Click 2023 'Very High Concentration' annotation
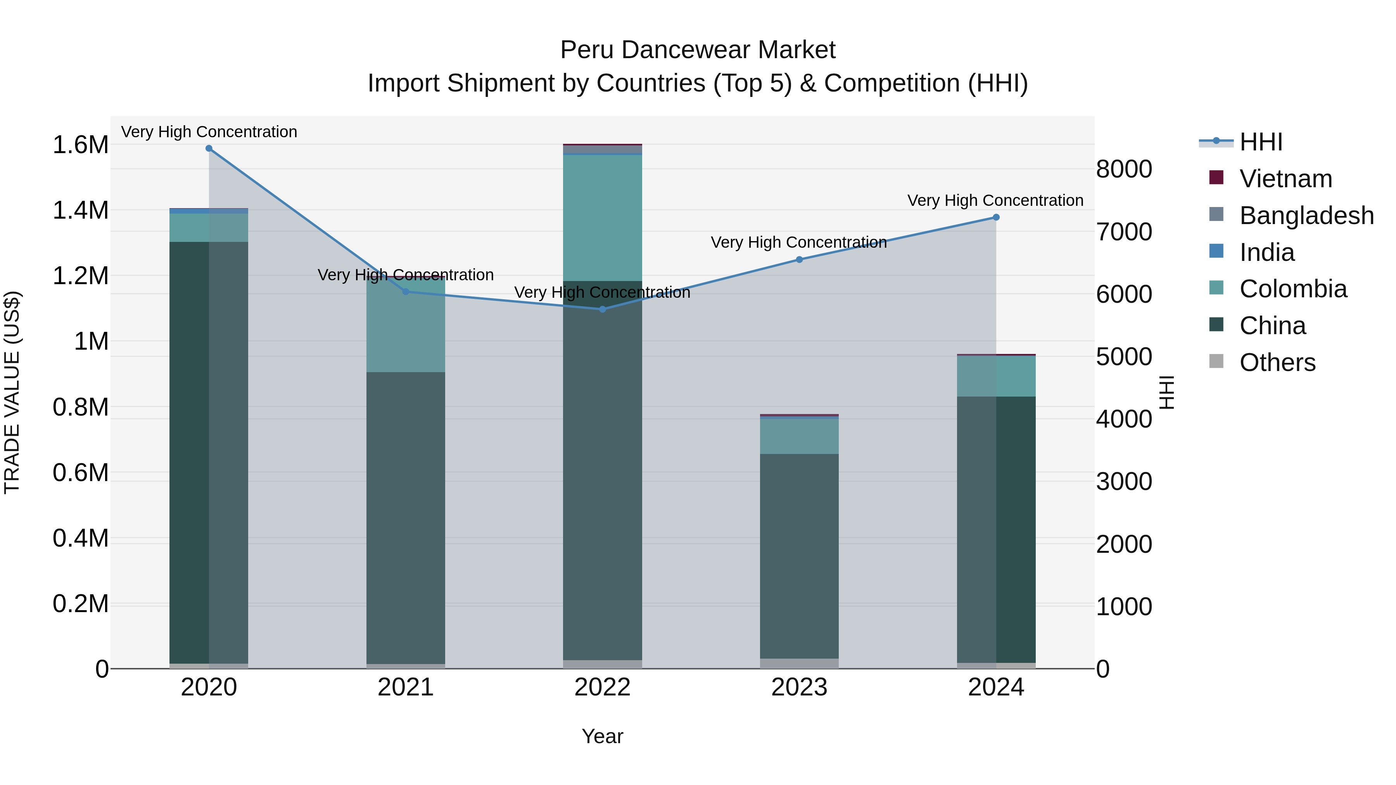Screen dimensions: 1396x785 pyautogui.click(x=799, y=243)
